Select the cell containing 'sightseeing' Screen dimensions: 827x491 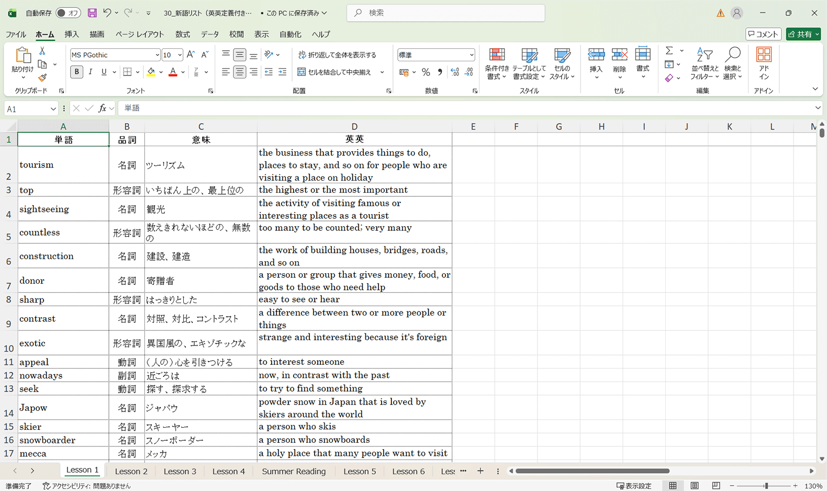click(63, 209)
